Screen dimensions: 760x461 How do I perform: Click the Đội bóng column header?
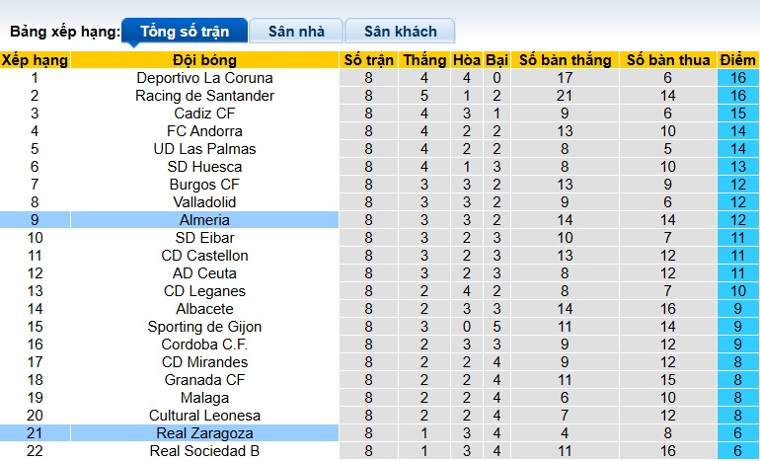(204, 60)
